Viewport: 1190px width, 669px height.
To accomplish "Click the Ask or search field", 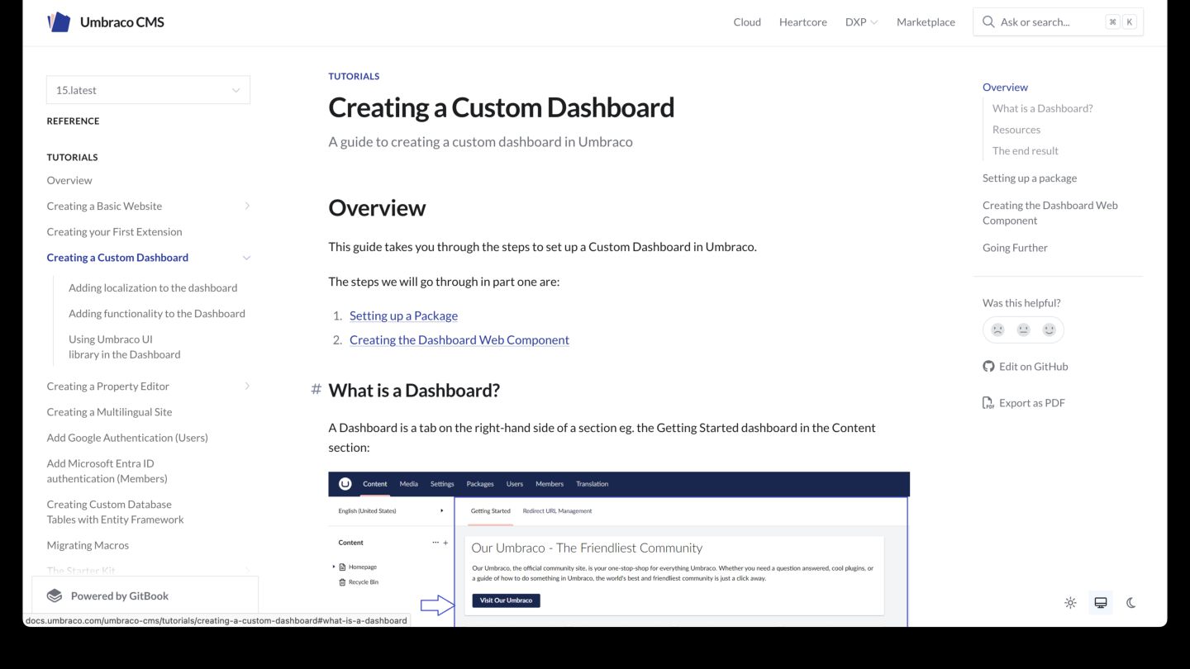I will [x=1059, y=22].
